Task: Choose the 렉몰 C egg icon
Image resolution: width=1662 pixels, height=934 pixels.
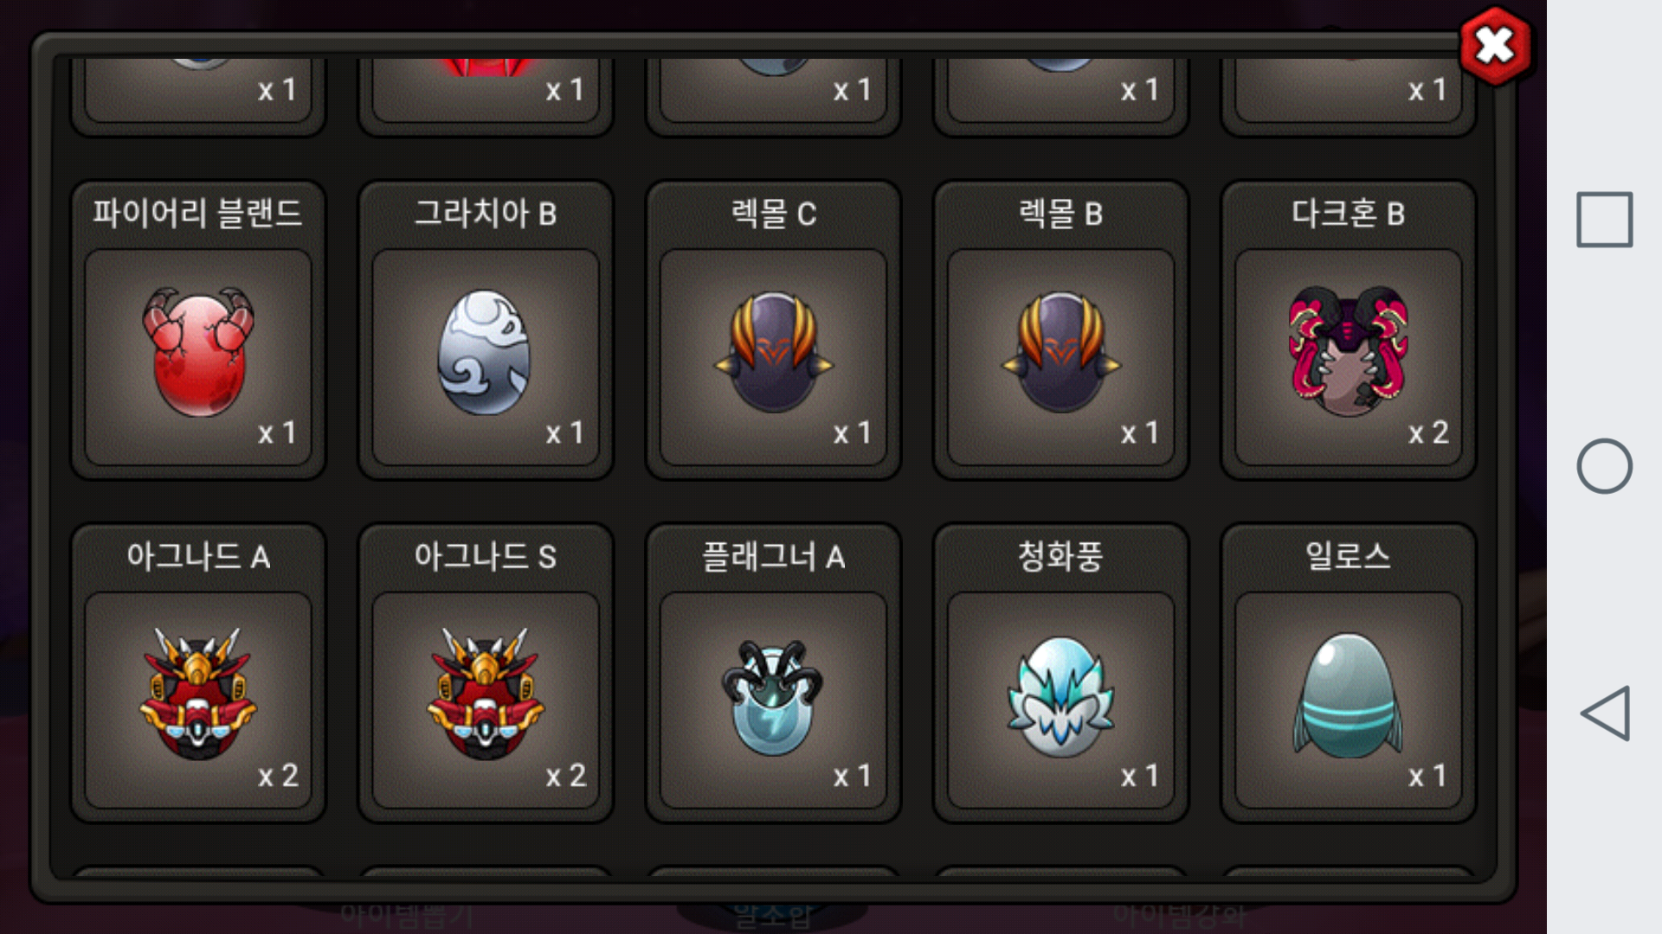Action: pyautogui.click(x=773, y=352)
